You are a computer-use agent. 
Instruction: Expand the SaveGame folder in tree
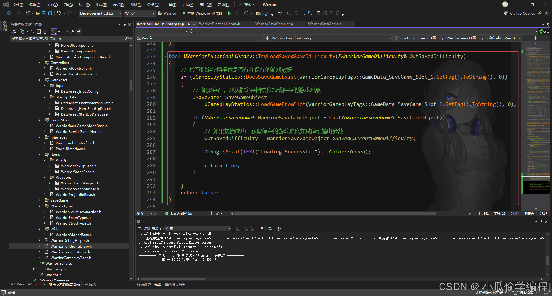click(39, 200)
